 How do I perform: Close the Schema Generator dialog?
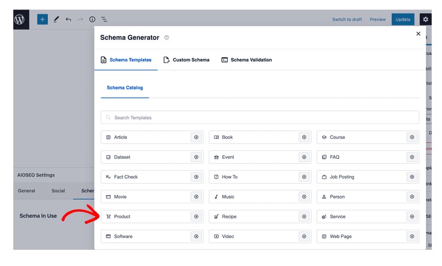418,34
